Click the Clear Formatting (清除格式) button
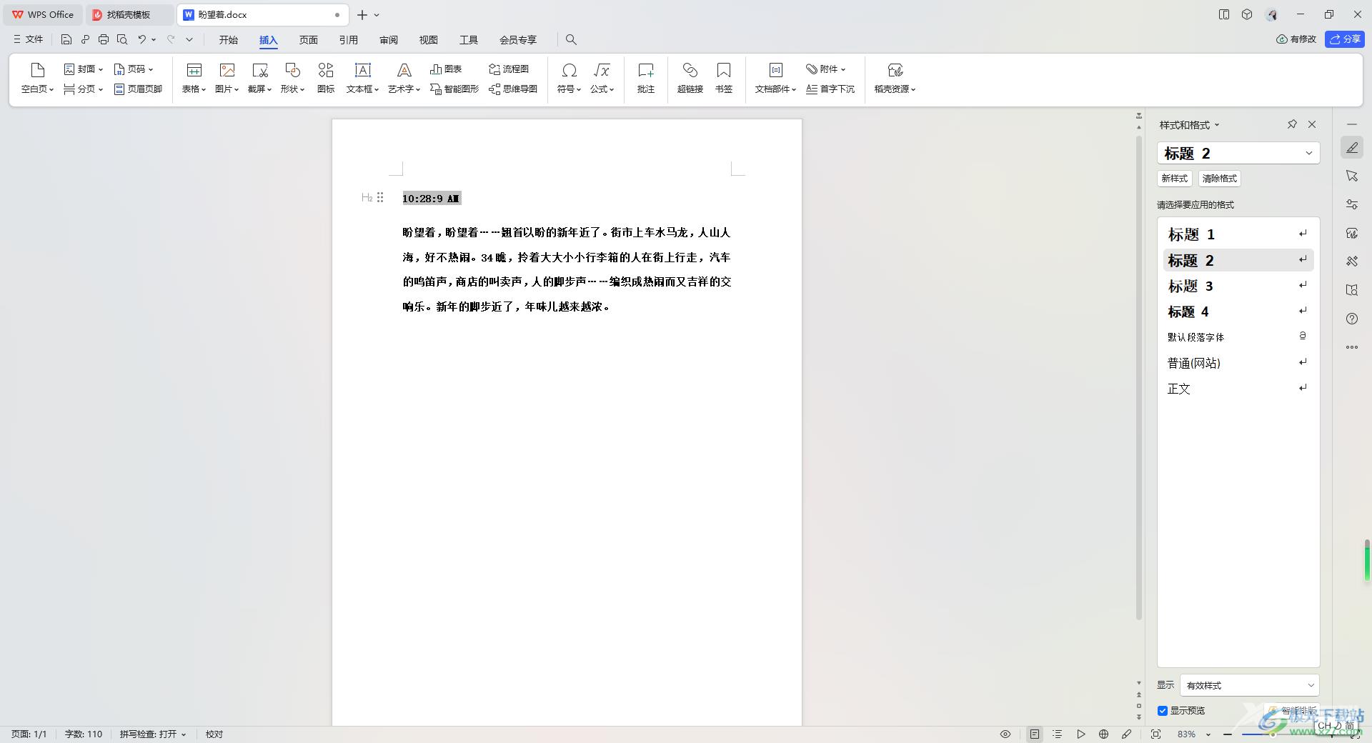 tap(1220, 179)
